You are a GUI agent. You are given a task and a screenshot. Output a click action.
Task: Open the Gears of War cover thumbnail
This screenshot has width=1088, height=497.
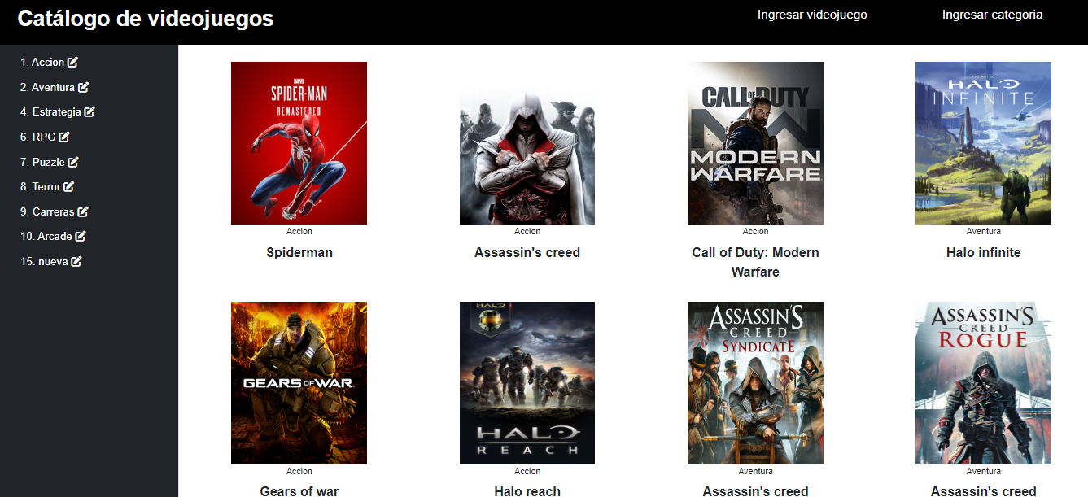[x=299, y=383]
